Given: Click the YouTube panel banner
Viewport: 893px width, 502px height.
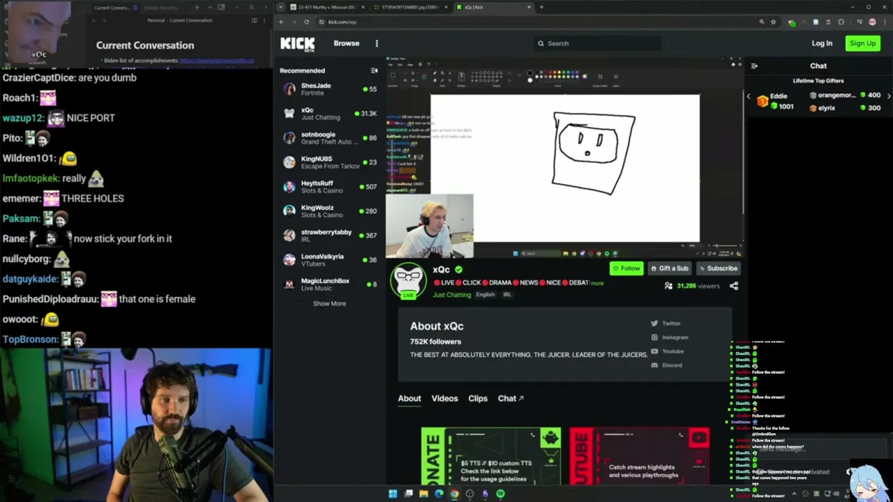Looking at the screenshot, I should 640,457.
